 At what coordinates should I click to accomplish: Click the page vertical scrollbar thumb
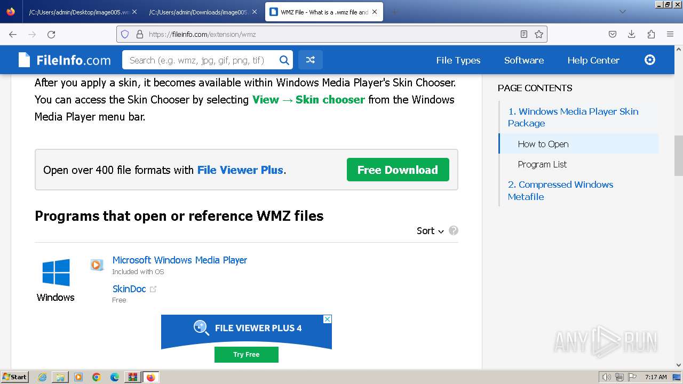679,156
